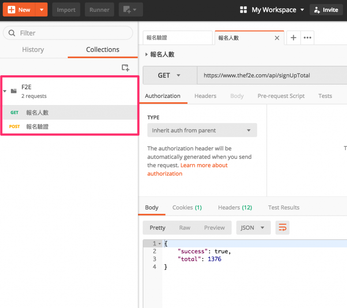This screenshot has height=308, width=347.
Task: Expand the 報名人數 request description triangle
Action: tap(146, 55)
